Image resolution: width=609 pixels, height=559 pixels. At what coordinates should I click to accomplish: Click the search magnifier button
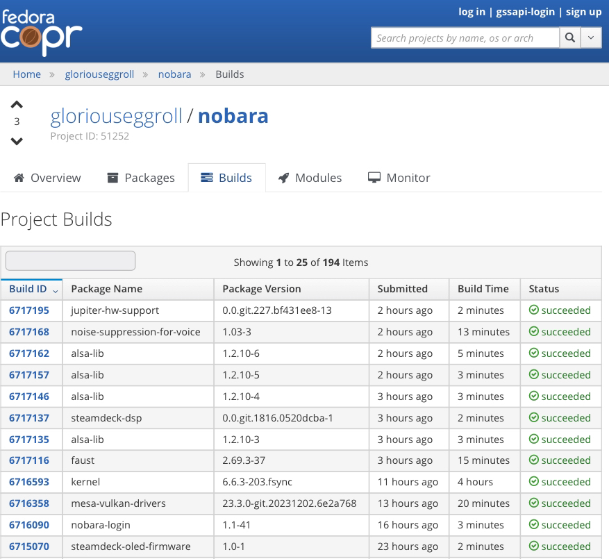(570, 37)
